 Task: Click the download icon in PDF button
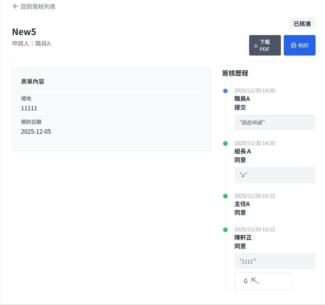(x=256, y=45)
